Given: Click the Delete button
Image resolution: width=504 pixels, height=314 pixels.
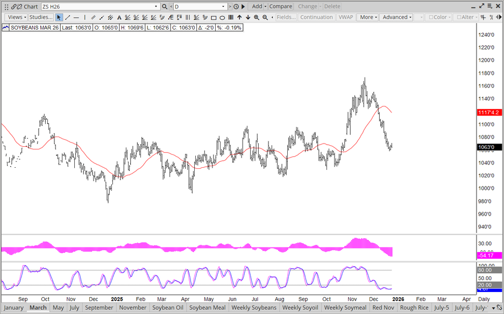Looking at the screenshot, I should (x=332, y=6).
